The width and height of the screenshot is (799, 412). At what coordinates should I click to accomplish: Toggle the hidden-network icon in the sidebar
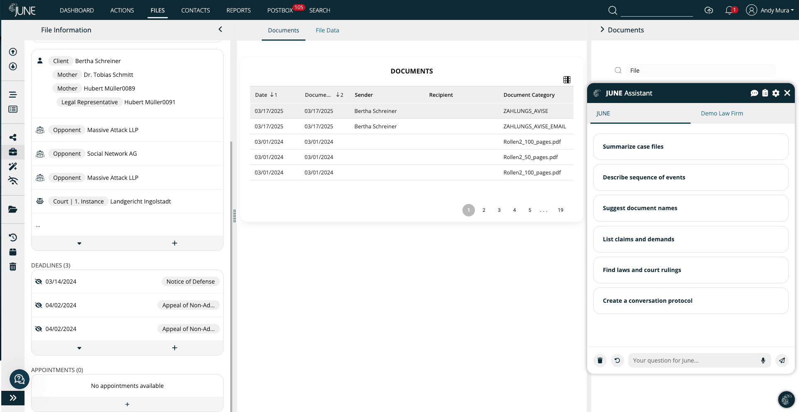(13, 181)
